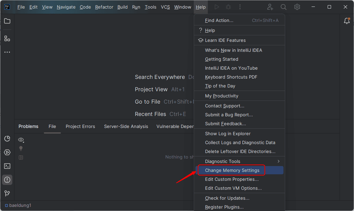Choose Submit Feedback entry
Image resolution: width=354 pixels, height=211 pixels.
(x=239, y=124)
